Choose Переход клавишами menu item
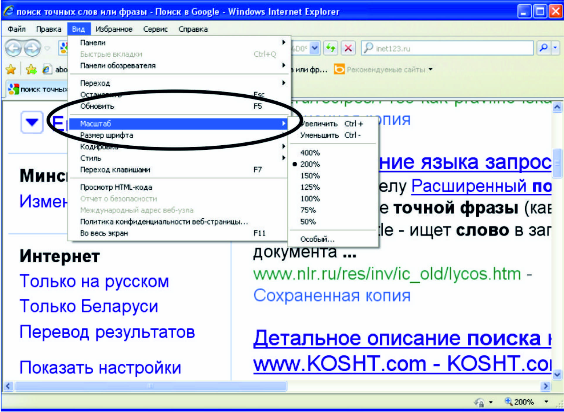The image size is (564, 412). (x=179, y=170)
